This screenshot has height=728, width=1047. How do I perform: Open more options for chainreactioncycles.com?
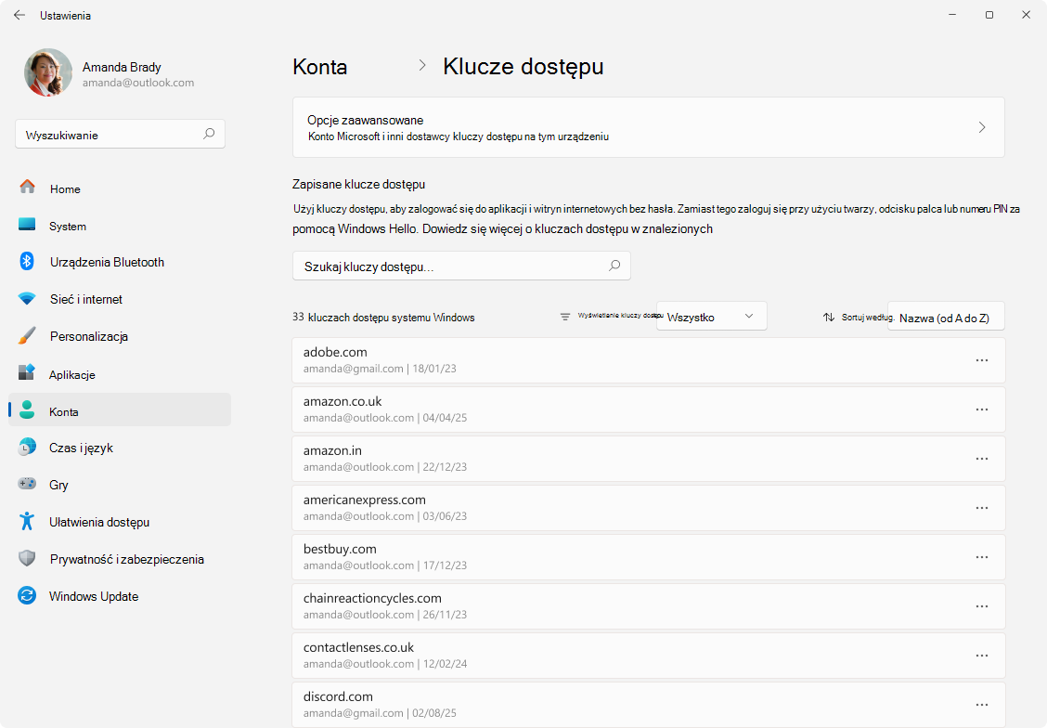[x=982, y=606]
